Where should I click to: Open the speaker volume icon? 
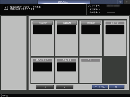click(120, 2)
